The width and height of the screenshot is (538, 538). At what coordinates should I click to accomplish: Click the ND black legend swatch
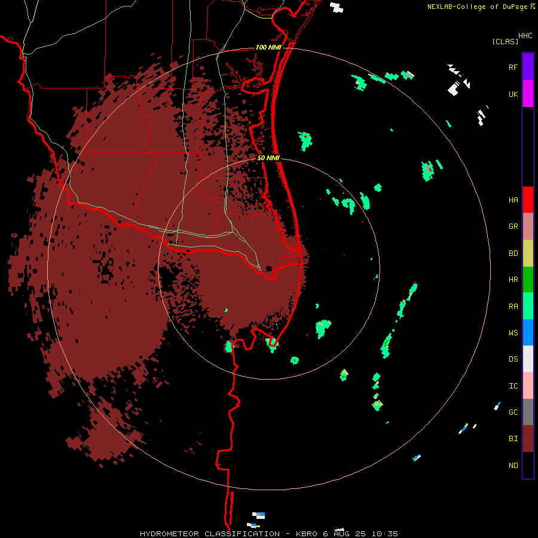528,465
